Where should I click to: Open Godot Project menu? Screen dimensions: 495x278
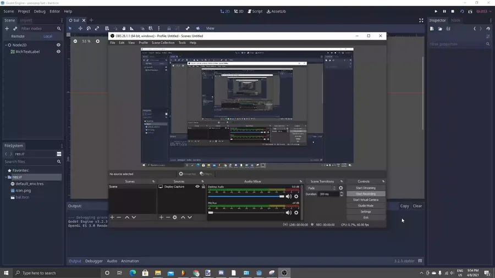(x=24, y=12)
